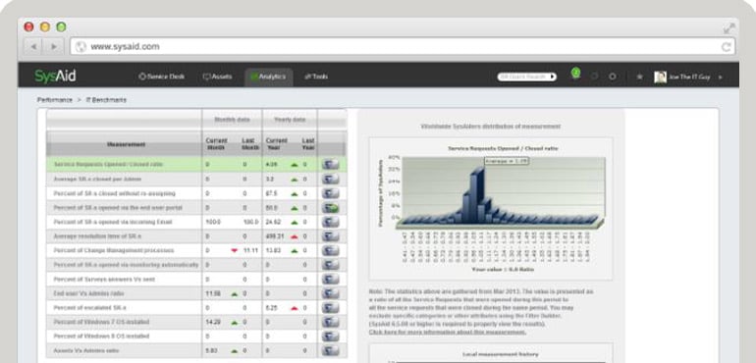The image size is (756, 363).
Task: Open the settings gear in header
Action: coord(613,77)
